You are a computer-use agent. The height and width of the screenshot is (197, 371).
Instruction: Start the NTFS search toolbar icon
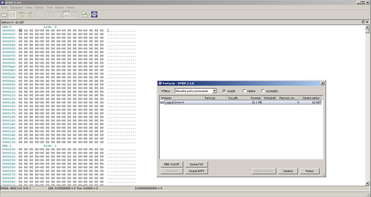pos(22,15)
